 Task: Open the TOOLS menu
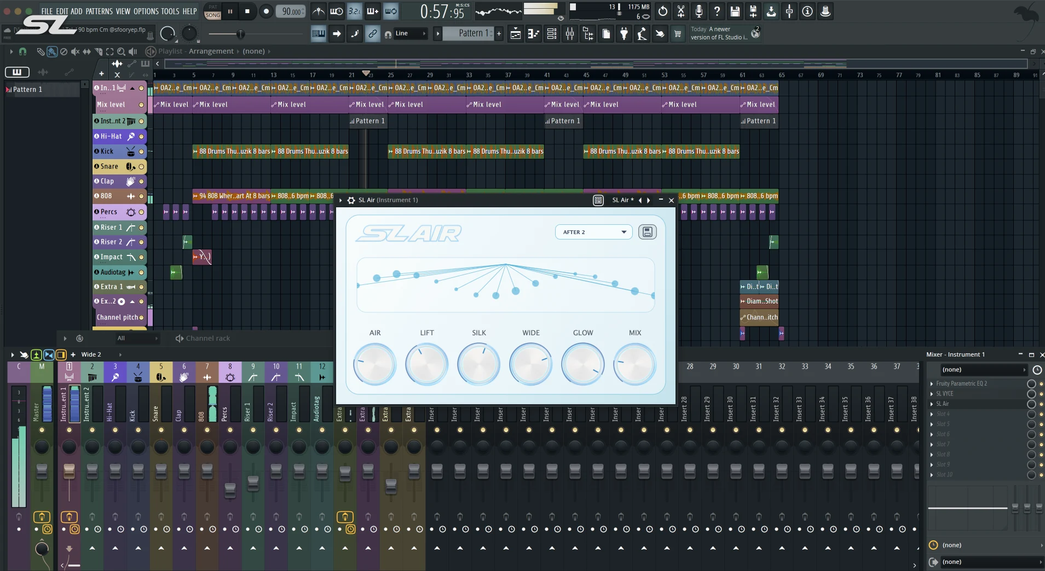[x=170, y=11]
